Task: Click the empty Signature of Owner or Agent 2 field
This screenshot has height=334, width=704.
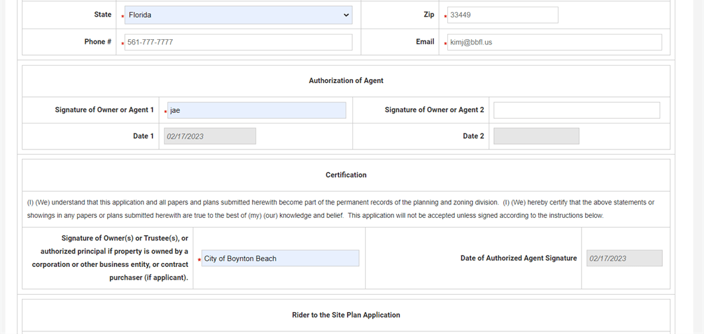Action: pos(576,110)
